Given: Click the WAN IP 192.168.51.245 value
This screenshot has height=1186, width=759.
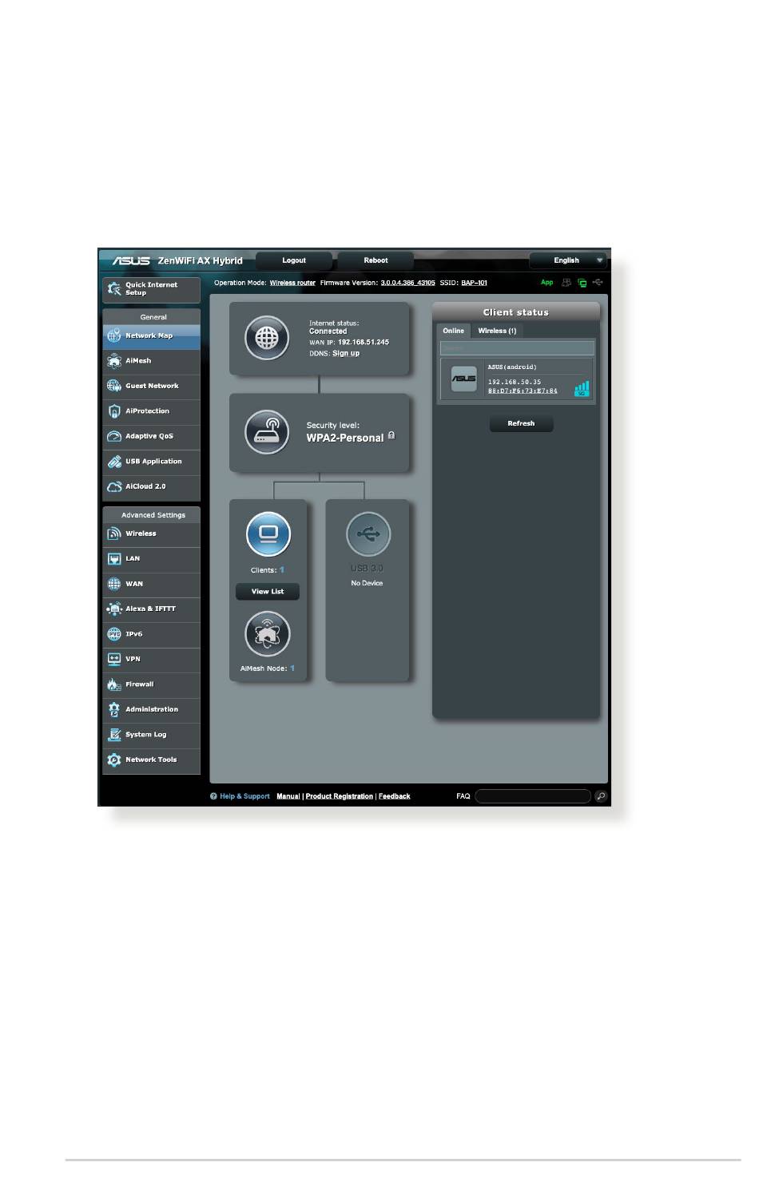Looking at the screenshot, I should [x=364, y=343].
